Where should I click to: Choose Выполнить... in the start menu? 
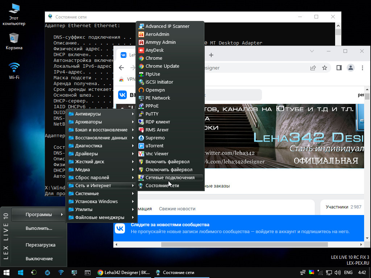pos(39,228)
